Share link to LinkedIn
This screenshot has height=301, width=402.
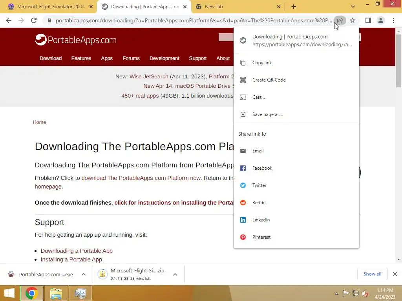296,220
